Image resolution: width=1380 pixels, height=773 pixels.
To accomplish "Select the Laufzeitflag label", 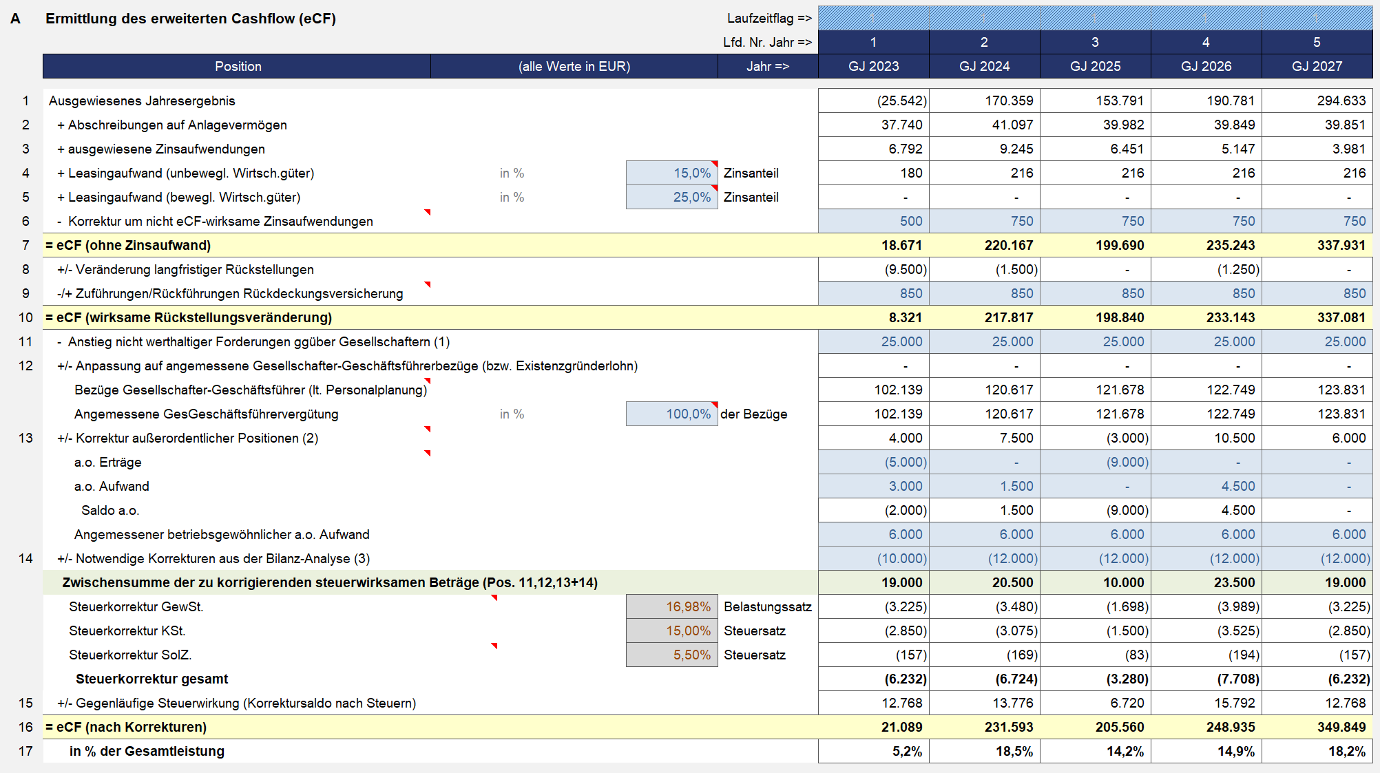I will pyautogui.click(x=769, y=18).
